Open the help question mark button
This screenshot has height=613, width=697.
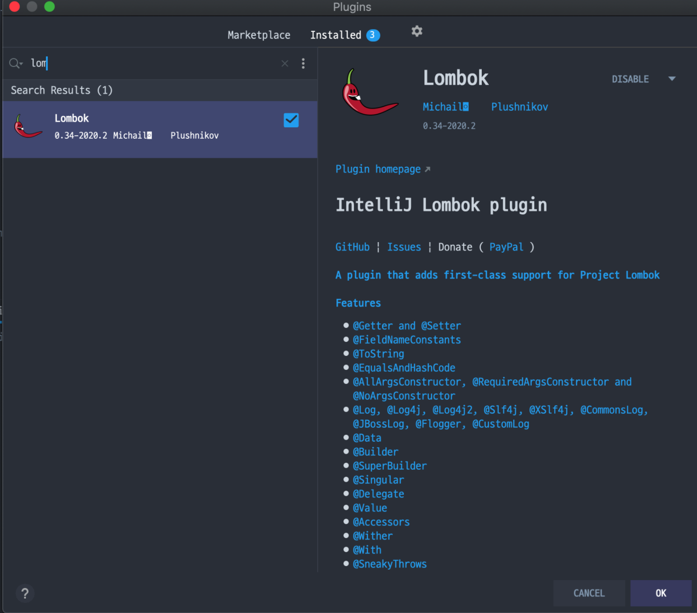[x=25, y=594]
